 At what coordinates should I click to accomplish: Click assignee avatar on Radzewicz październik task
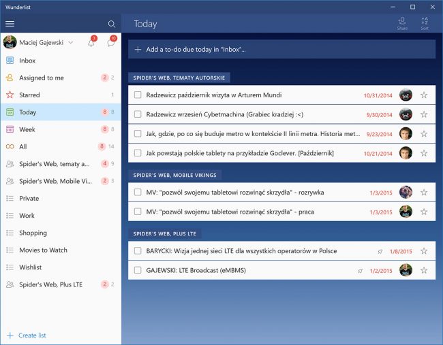[x=406, y=95]
